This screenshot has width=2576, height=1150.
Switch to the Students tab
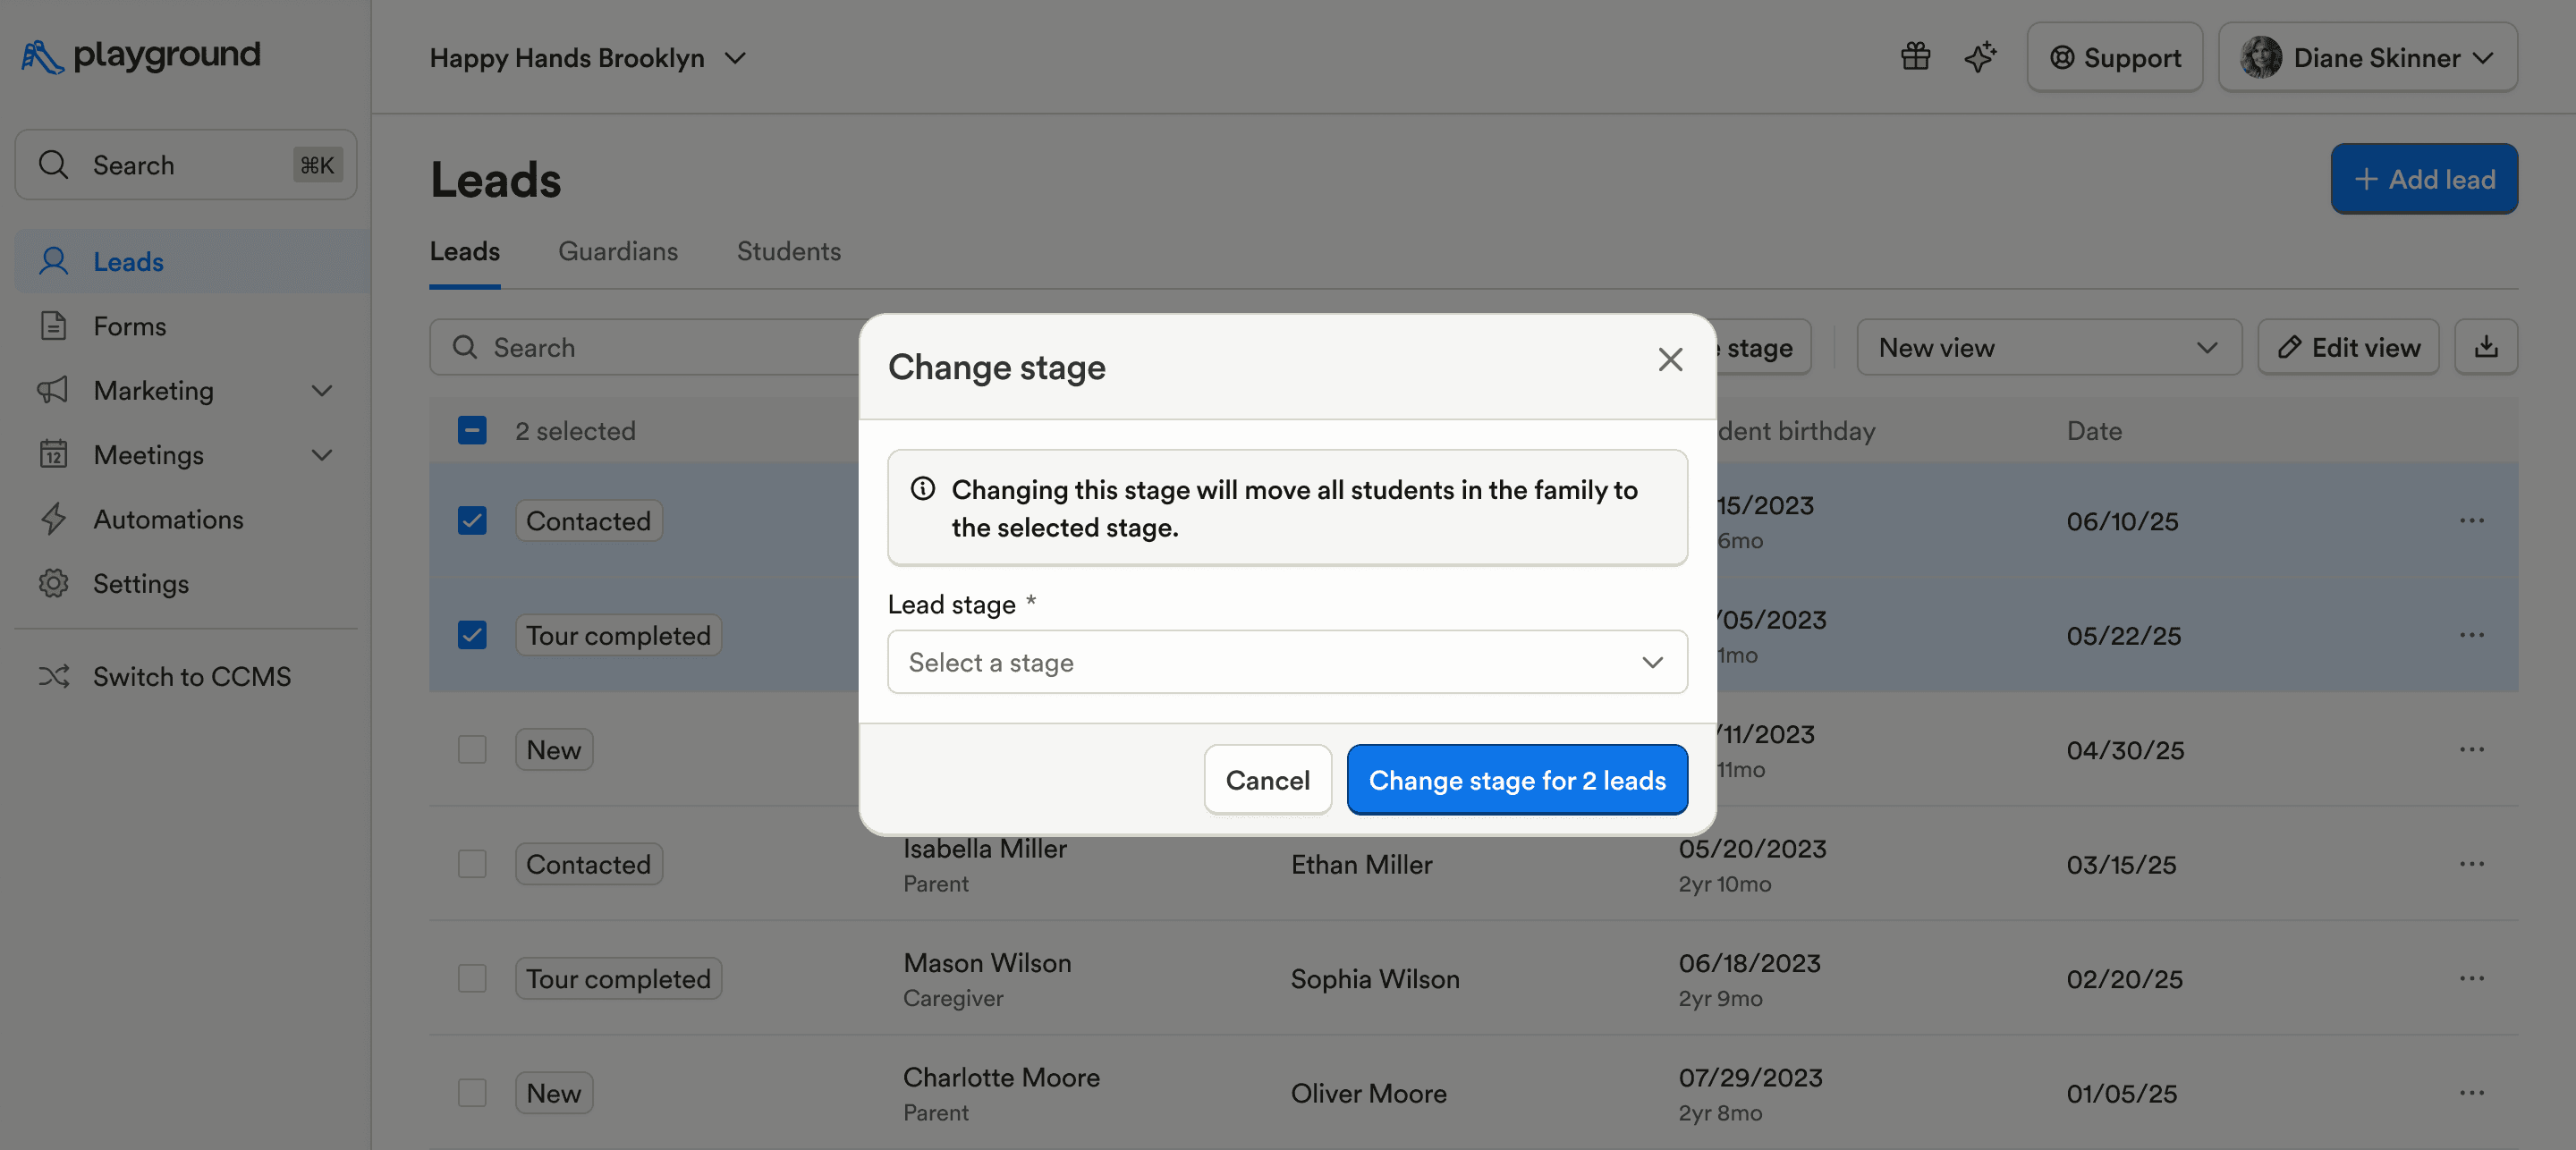pos(788,251)
